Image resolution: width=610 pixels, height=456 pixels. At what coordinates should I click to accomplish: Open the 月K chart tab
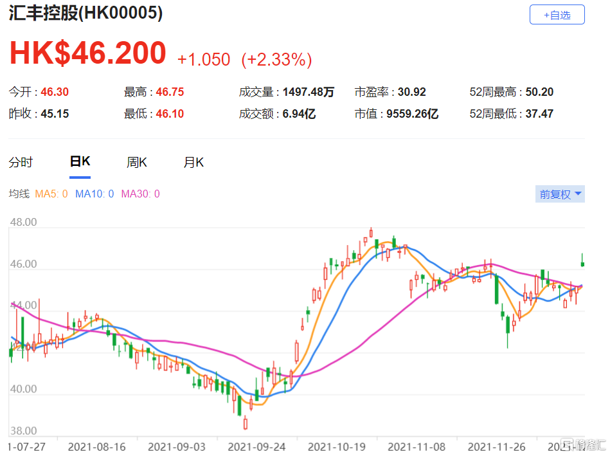coord(193,162)
